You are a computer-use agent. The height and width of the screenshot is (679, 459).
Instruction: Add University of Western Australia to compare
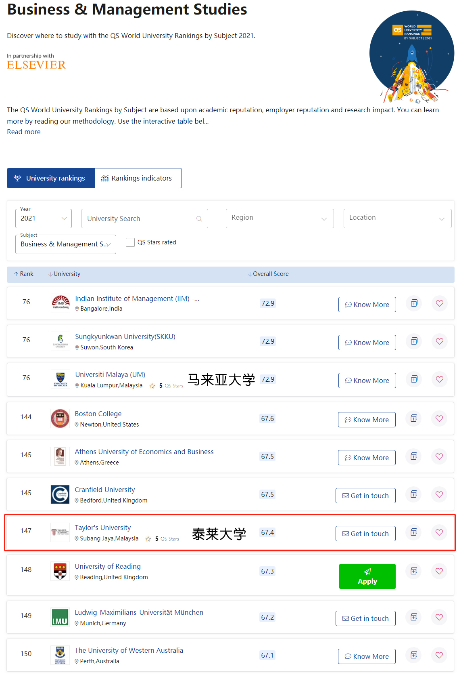click(414, 655)
